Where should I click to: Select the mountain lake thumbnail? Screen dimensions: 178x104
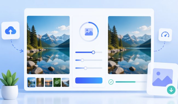tap(31, 82)
